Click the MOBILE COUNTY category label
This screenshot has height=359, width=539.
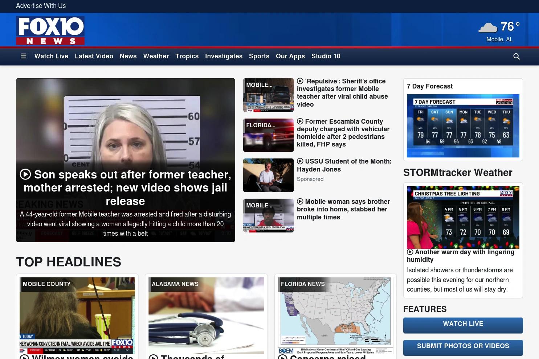click(x=47, y=284)
